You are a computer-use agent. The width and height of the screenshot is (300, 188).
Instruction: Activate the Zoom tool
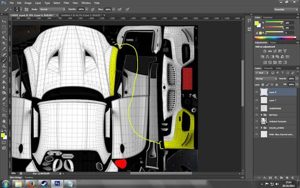tap(4, 127)
